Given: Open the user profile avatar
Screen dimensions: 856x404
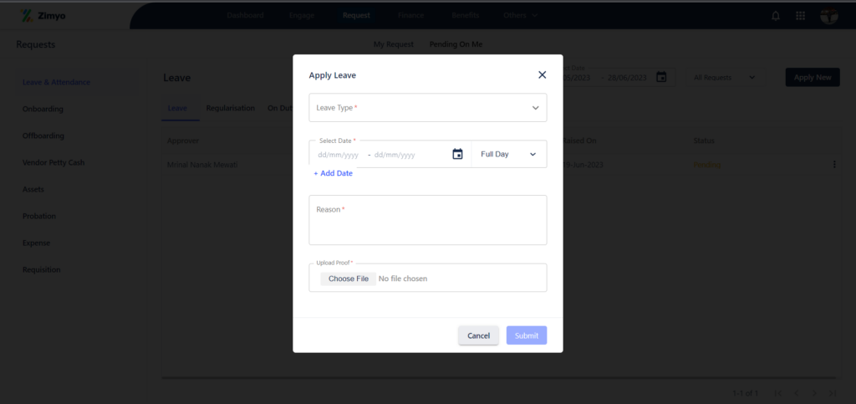Looking at the screenshot, I should [x=828, y=16].
